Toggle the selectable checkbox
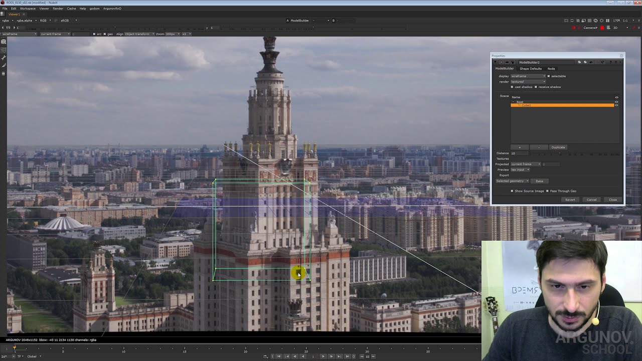Screen dimensions: 642x361 [x=549, y=76]
